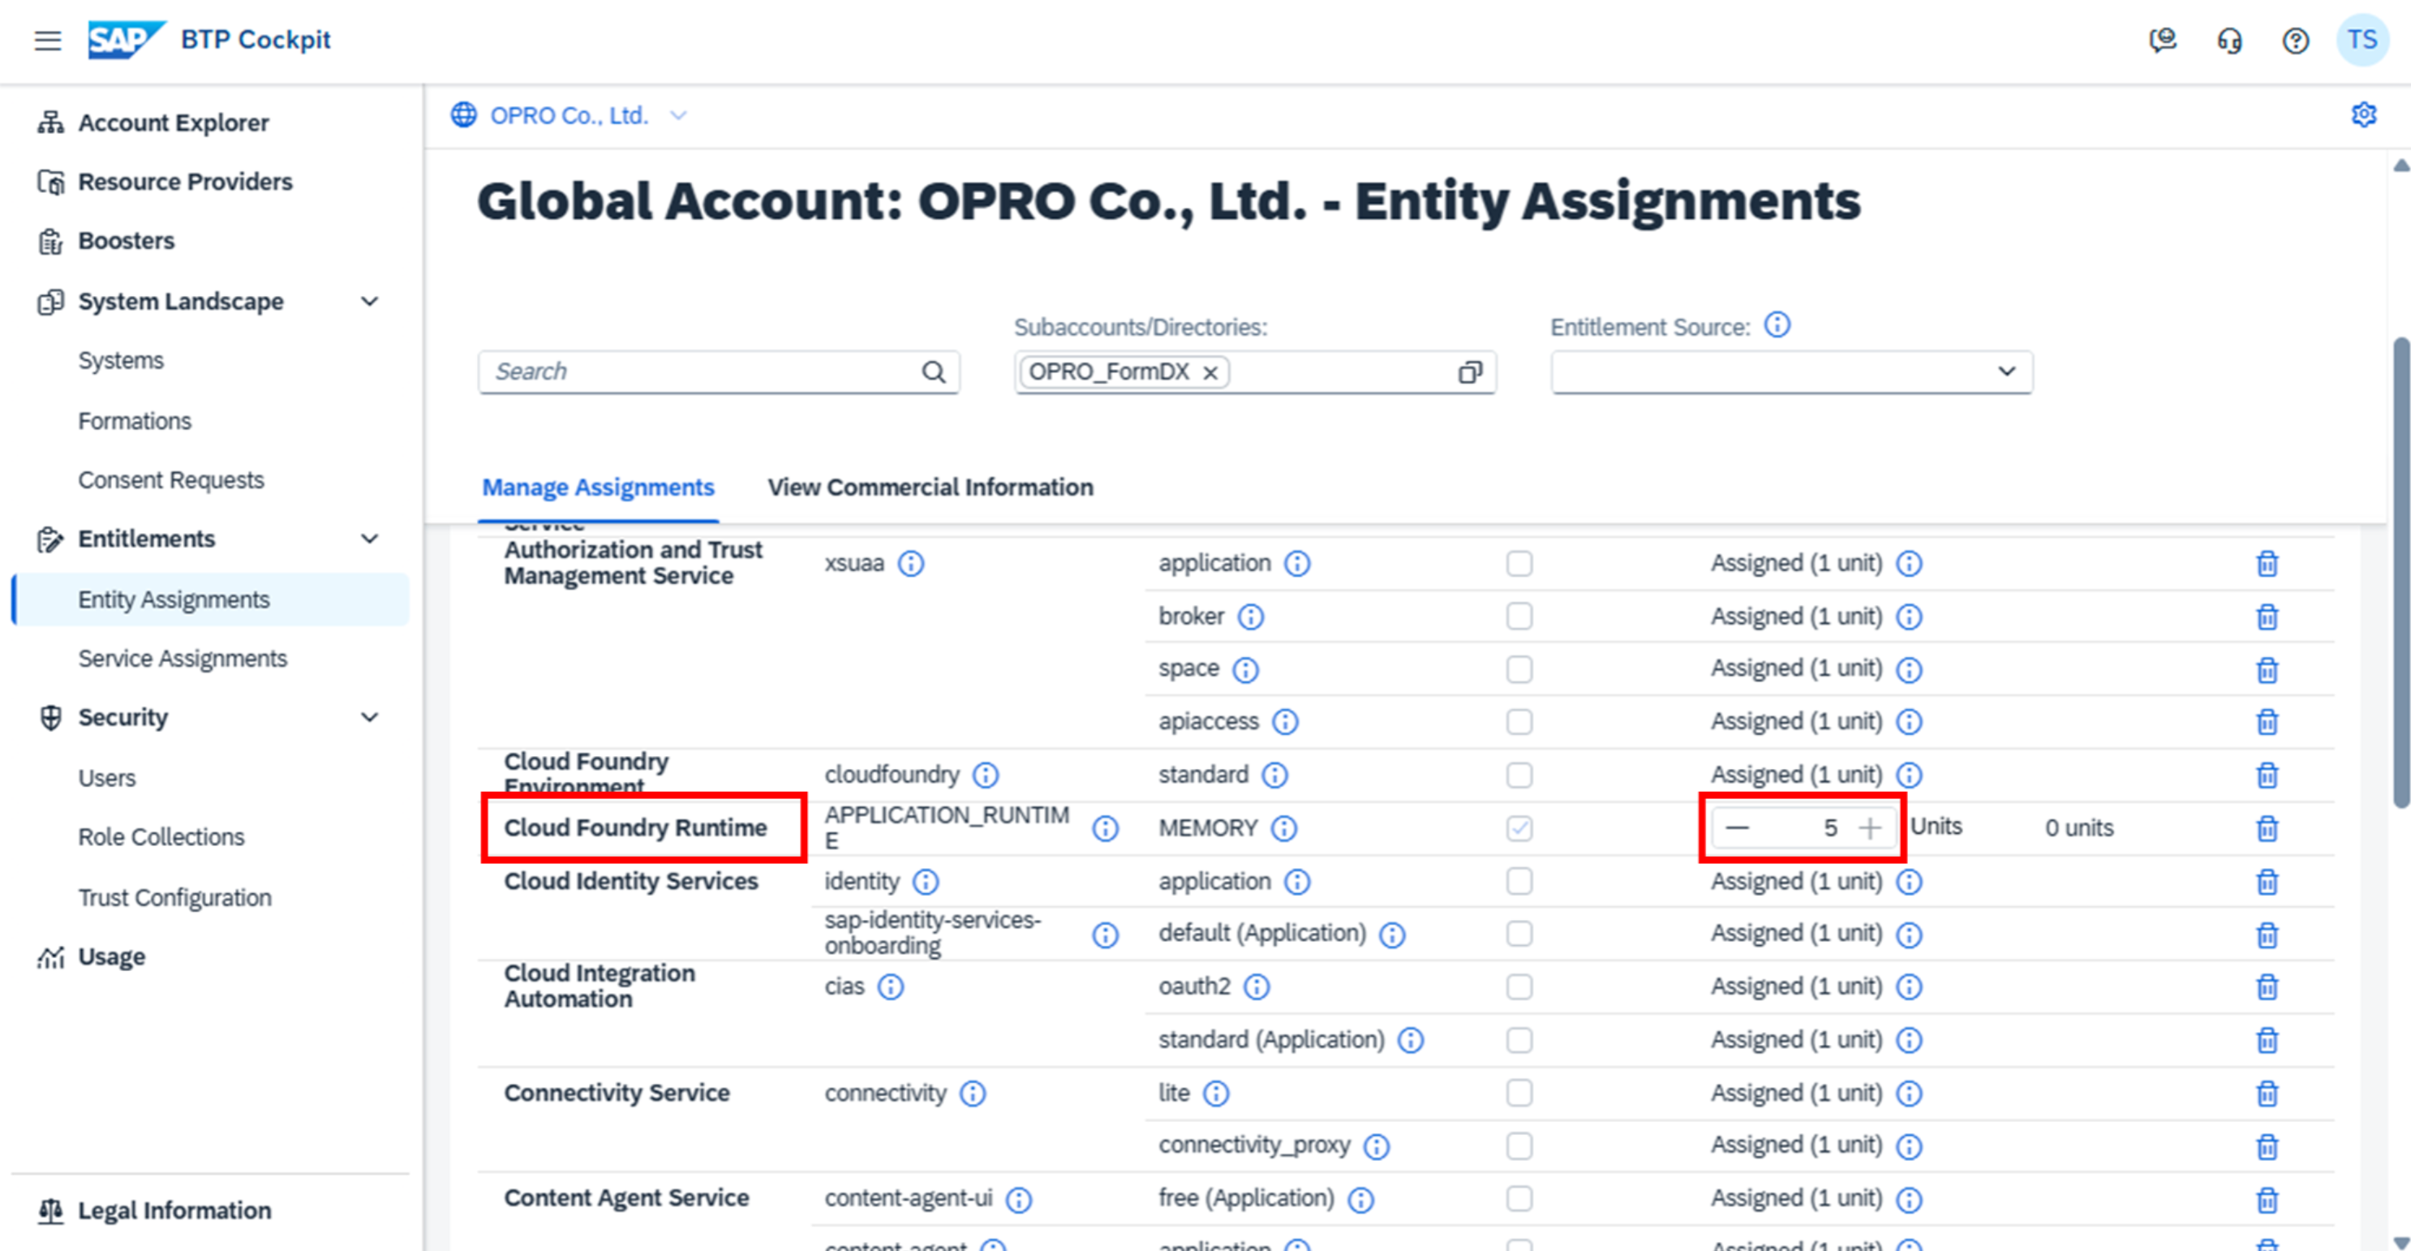Open the value help icon in the Subaccounts field
Viewport: 2411px width, 1251px height.
[x=1469, y=372]
